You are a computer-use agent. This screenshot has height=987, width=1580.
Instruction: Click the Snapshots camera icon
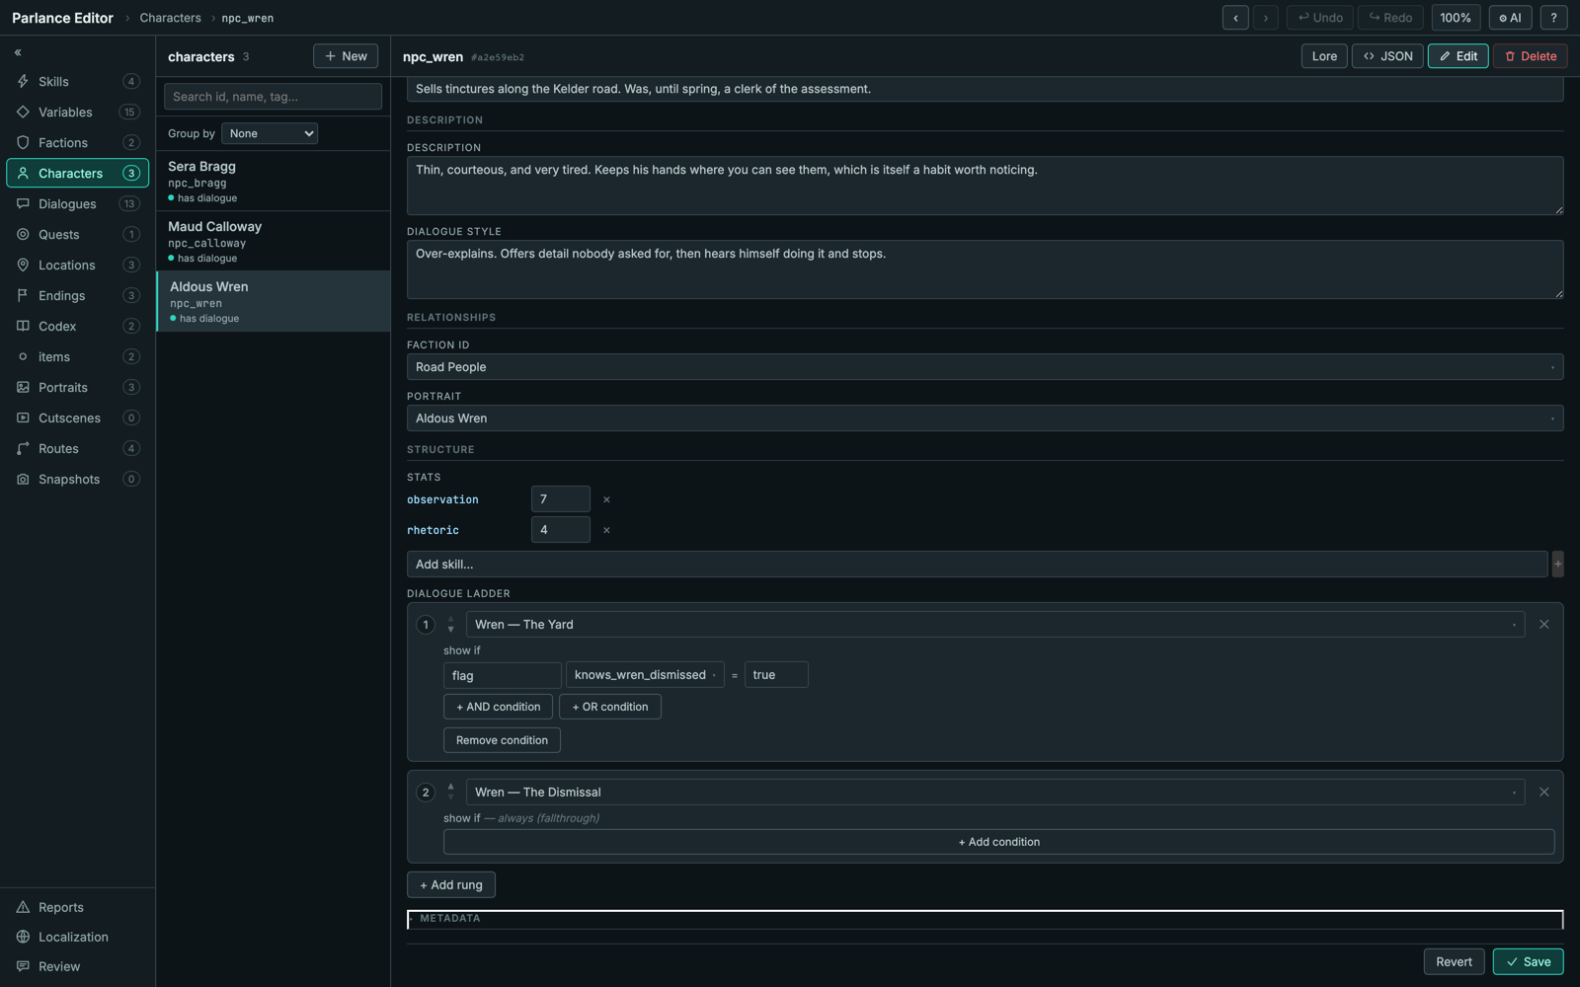point(23,480)
